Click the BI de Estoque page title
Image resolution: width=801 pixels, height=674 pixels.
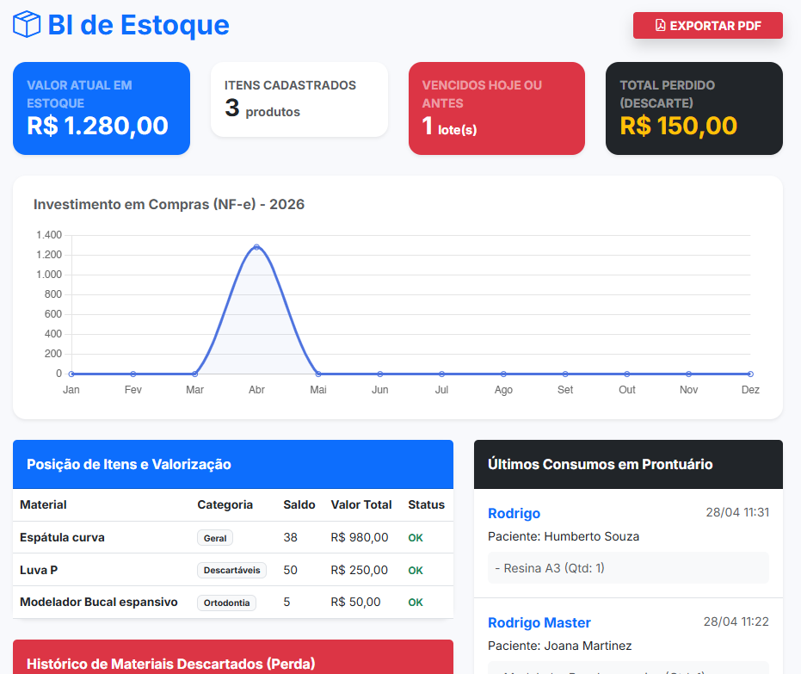[x=139, y=24]
